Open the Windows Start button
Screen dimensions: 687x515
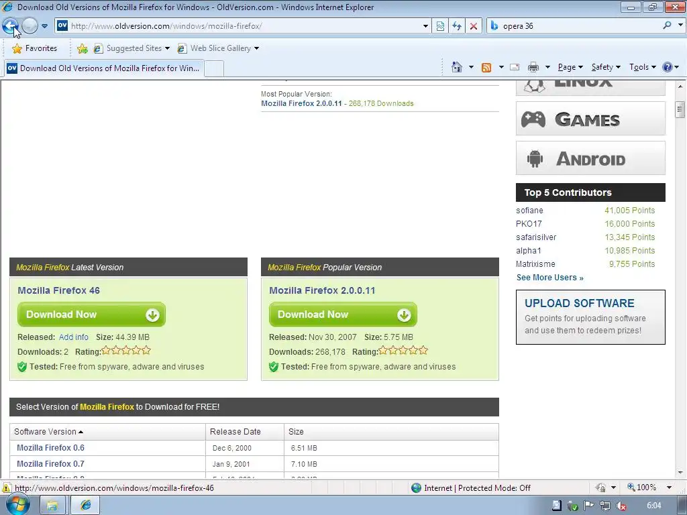pos(17,505)
